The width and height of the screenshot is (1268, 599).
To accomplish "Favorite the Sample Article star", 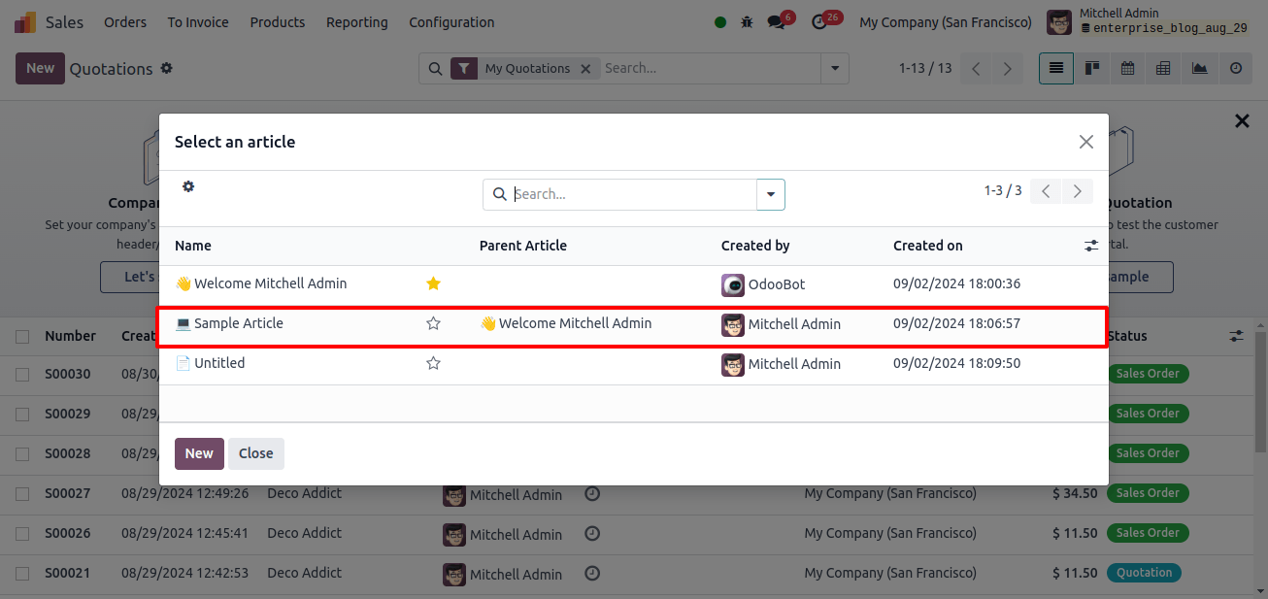I will (x=434, y=323).
